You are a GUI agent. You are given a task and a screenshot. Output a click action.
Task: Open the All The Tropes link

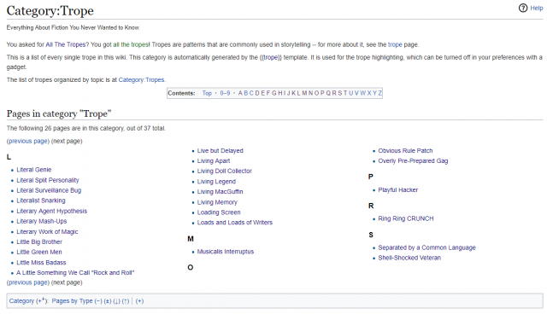point(65,44)
